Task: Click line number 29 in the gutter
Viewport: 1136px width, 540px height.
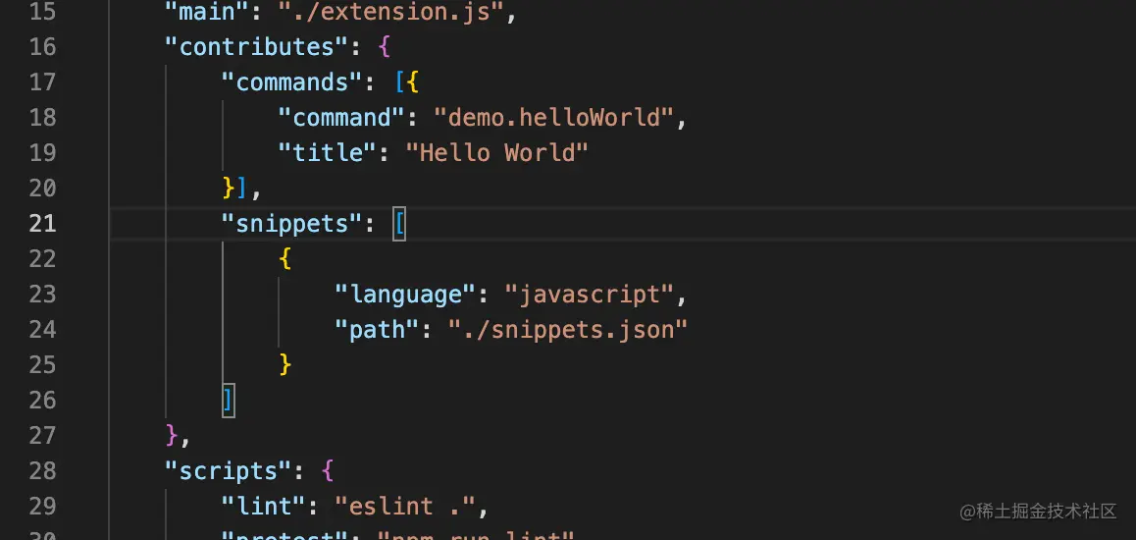Action: click(42, 506)
